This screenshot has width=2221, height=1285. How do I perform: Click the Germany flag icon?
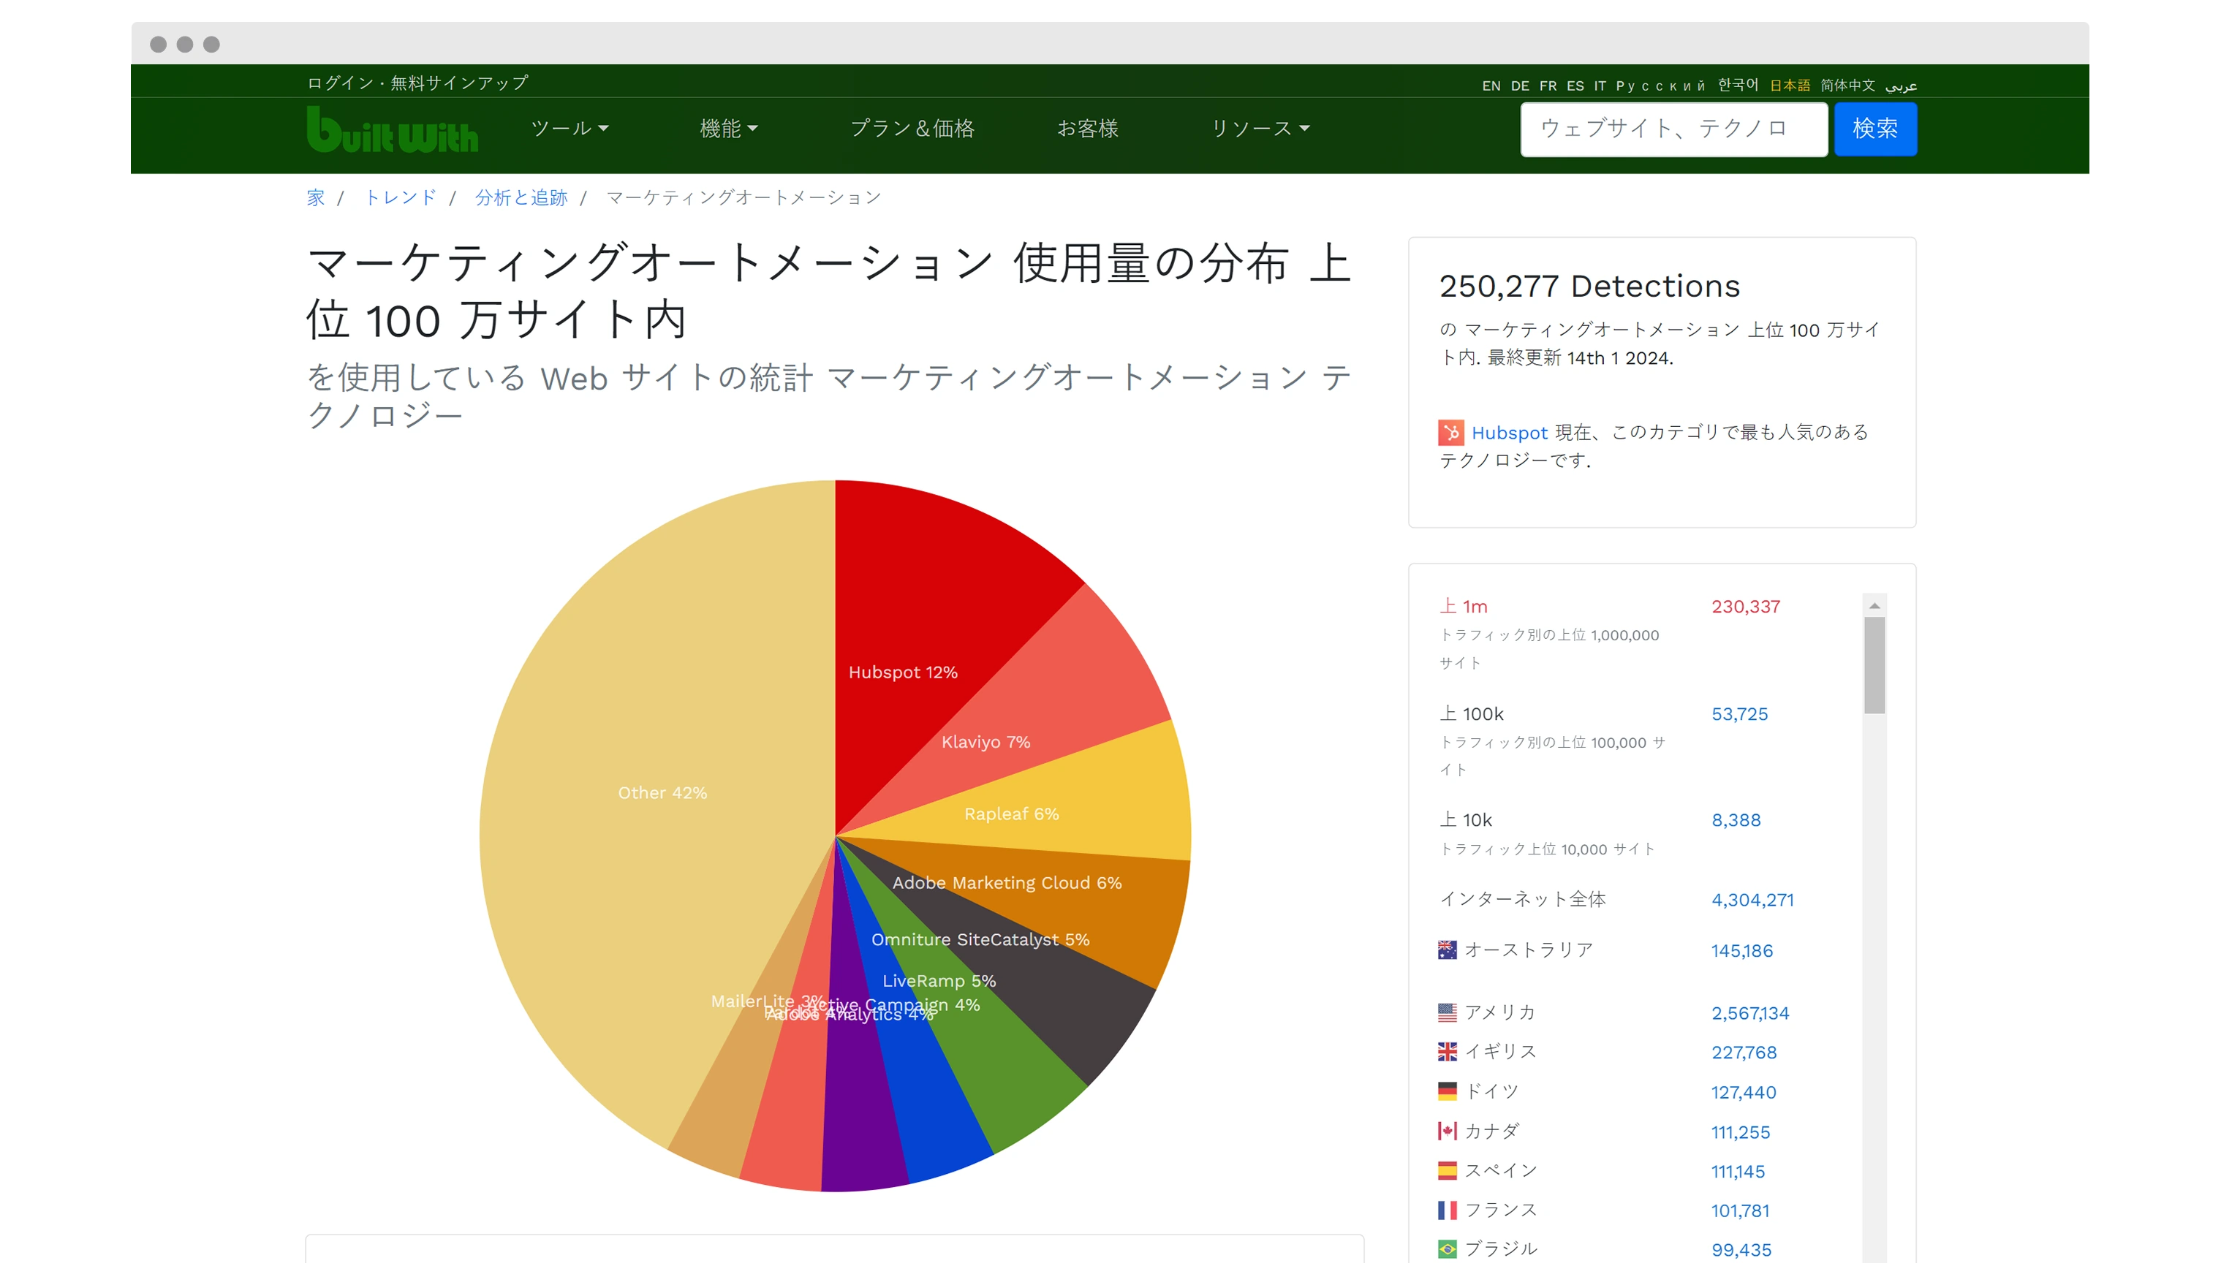(x=1448, y=1091)
